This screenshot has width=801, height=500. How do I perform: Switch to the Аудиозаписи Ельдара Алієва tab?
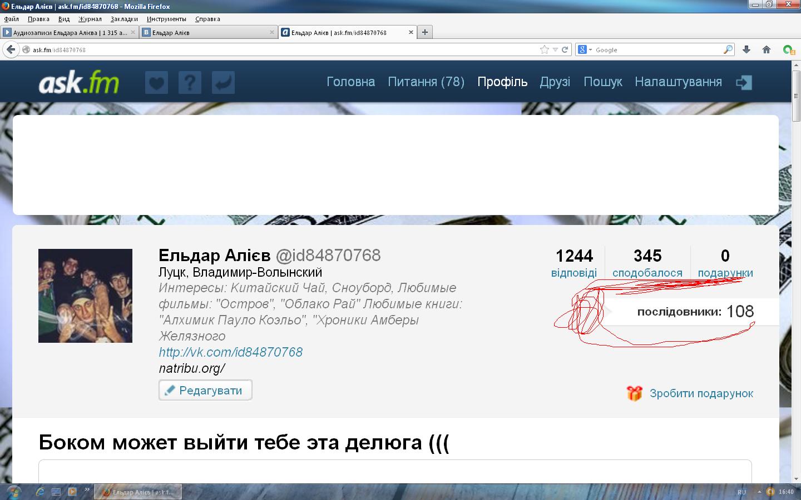(x=69, y=32)
